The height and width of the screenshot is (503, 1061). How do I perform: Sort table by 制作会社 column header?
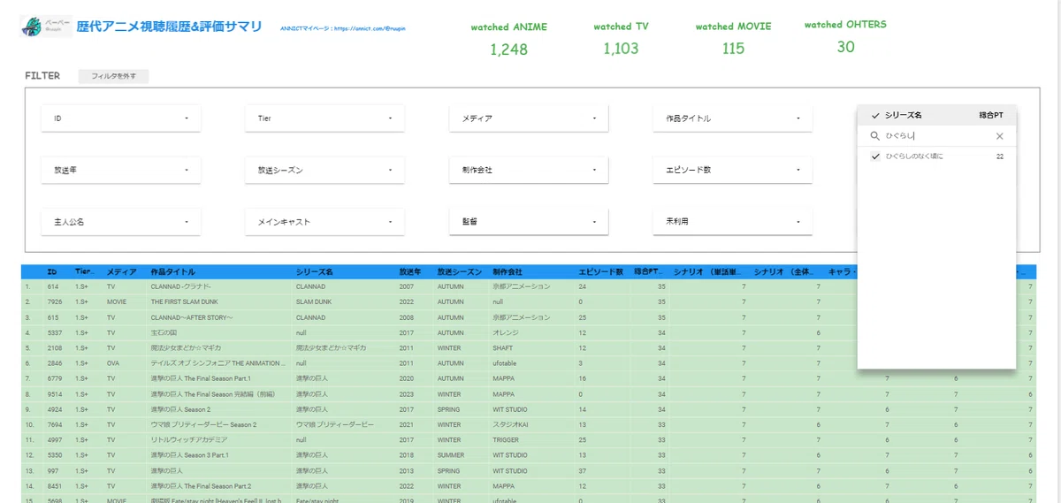point(508,272)
